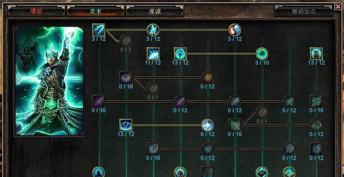Click the blue crown skill linked to the snowflake node

[x=126, y=125]
